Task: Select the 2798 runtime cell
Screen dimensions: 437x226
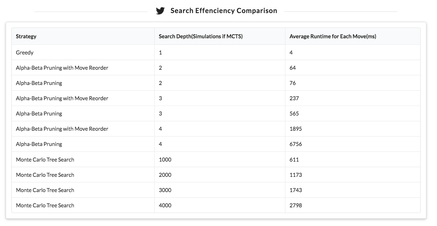Action: tap(295, 205)
